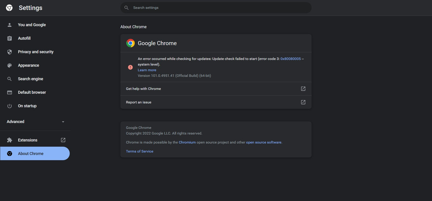Image resolution: width=432 pixels, height=201 pixels.
Task: Click the external link icon next to Extensions
Action: click(x=63, y=140)
